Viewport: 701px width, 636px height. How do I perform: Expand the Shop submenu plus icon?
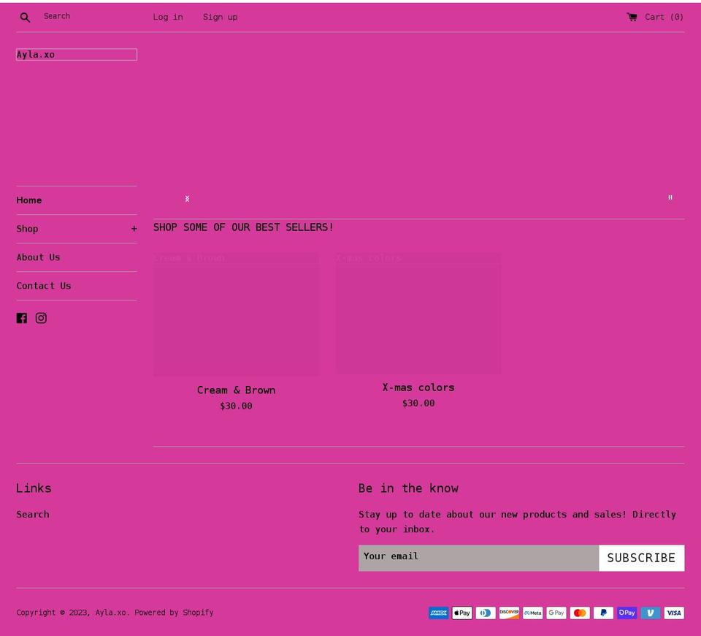134,229
